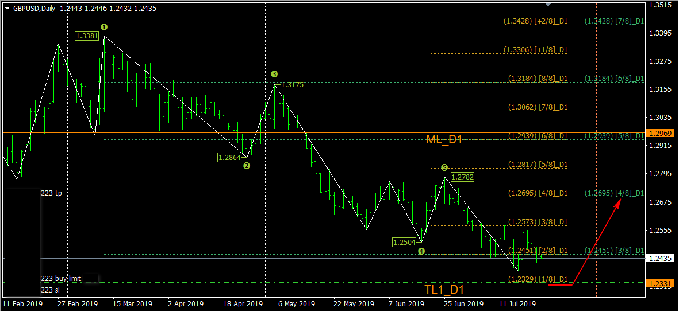679x312 pixels.
Task: Click 1.3515 on the price scale
Action: [660, 5]
